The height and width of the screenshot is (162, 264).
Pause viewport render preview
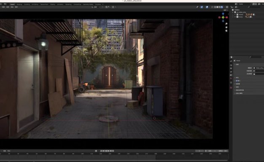click(227, 7)
